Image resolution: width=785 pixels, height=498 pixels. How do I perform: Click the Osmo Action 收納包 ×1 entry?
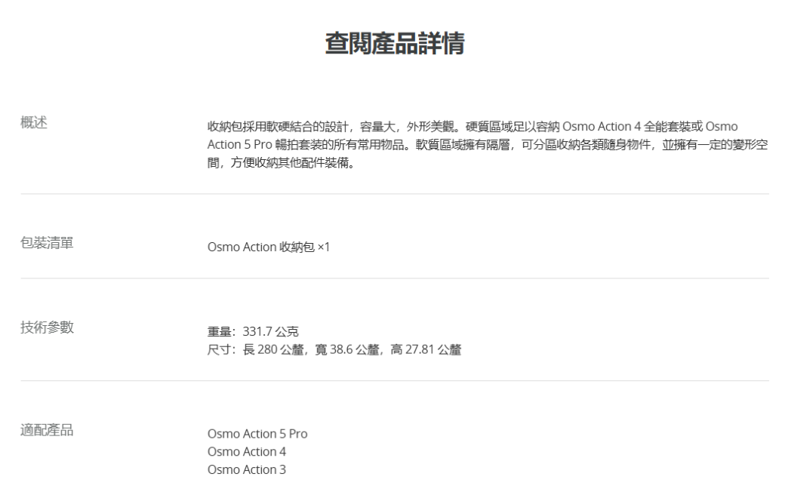tap(269, 247)
